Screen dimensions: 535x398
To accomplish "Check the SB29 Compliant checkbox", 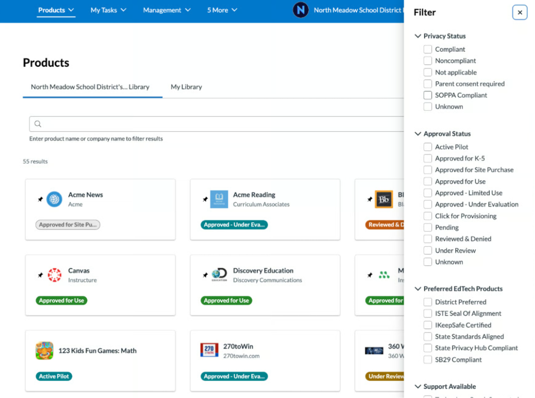I will coord(427,359).
